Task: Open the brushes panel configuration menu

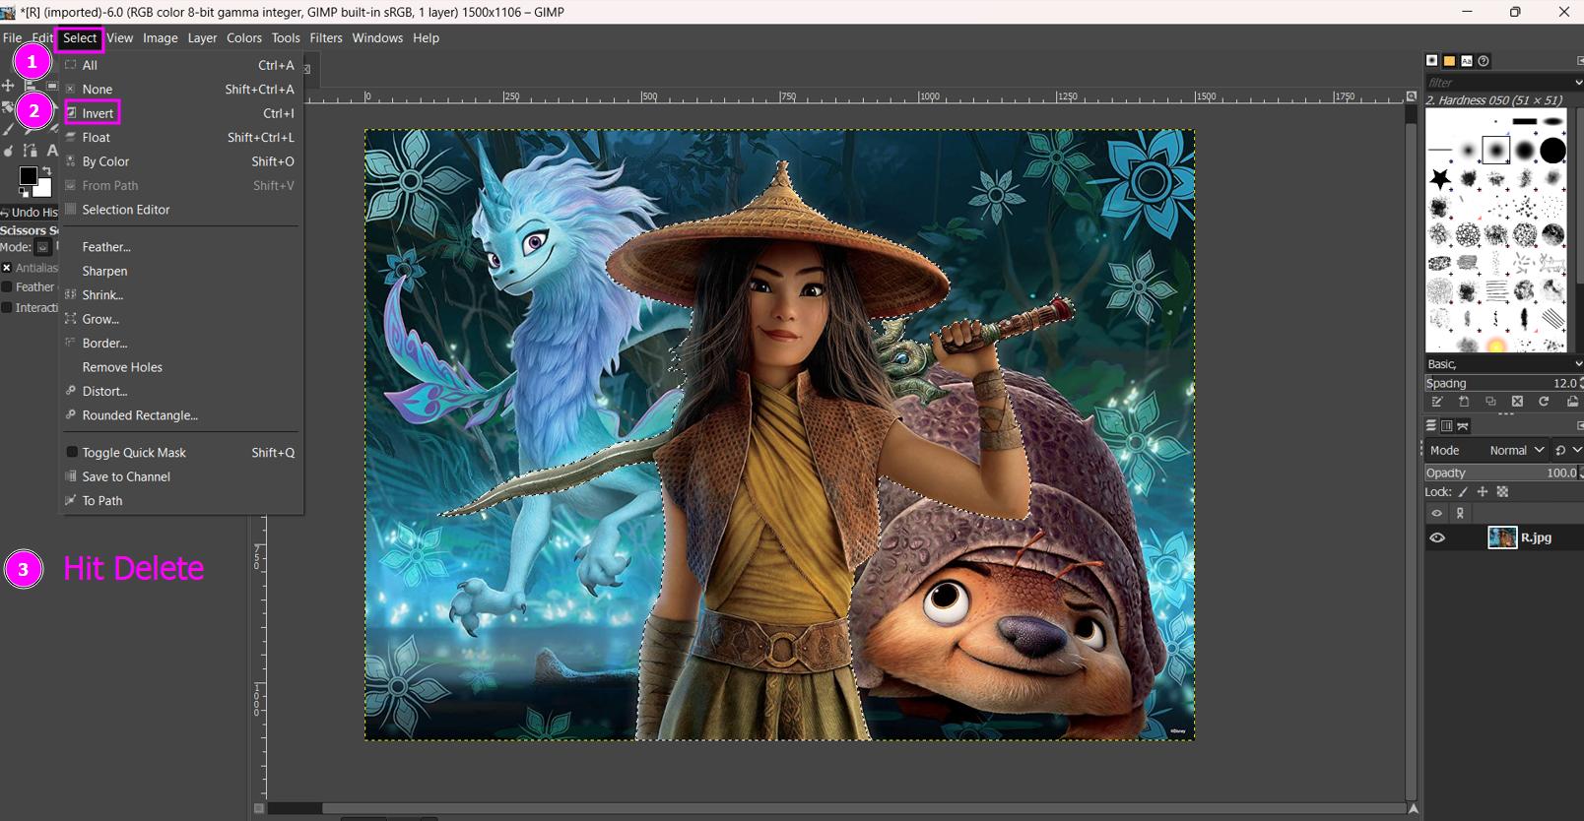Action: pos(1579,61)
